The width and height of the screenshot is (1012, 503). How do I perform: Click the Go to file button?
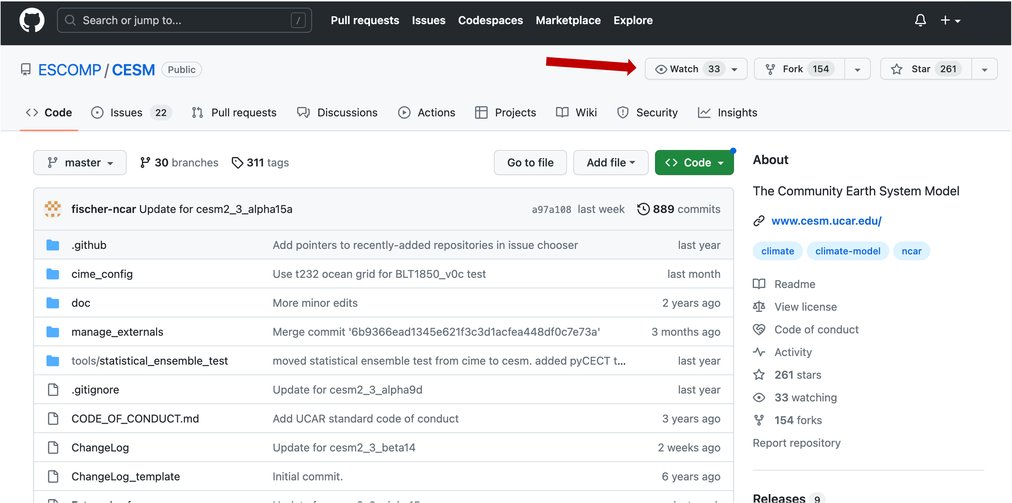pos(530,162)
